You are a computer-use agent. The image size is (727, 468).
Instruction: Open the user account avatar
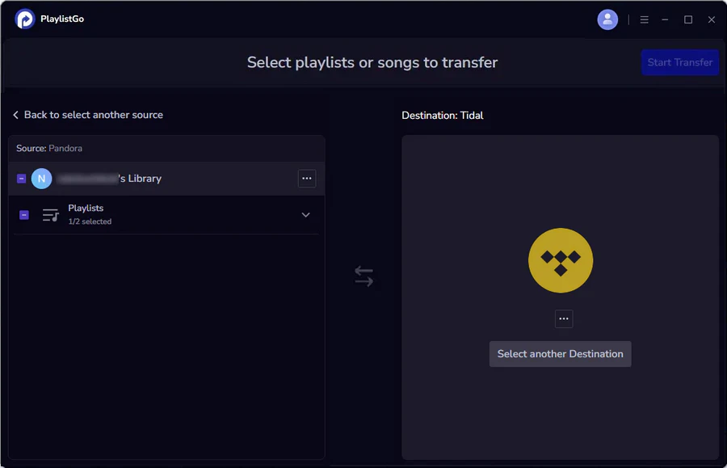(607, 19)
